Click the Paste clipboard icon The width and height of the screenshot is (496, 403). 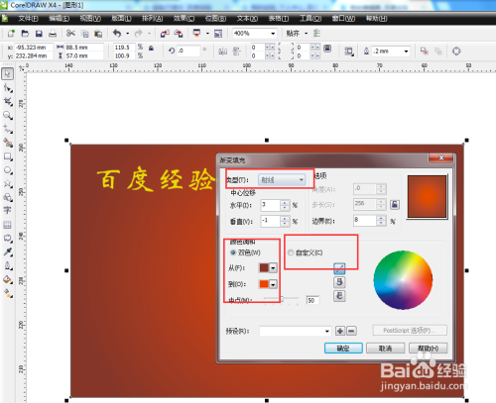click(98, 34)
